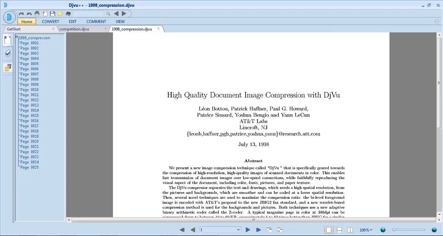Enable single page layout mode
The width and height of the screenshot is (443, 236).
[x=329, y=230]
